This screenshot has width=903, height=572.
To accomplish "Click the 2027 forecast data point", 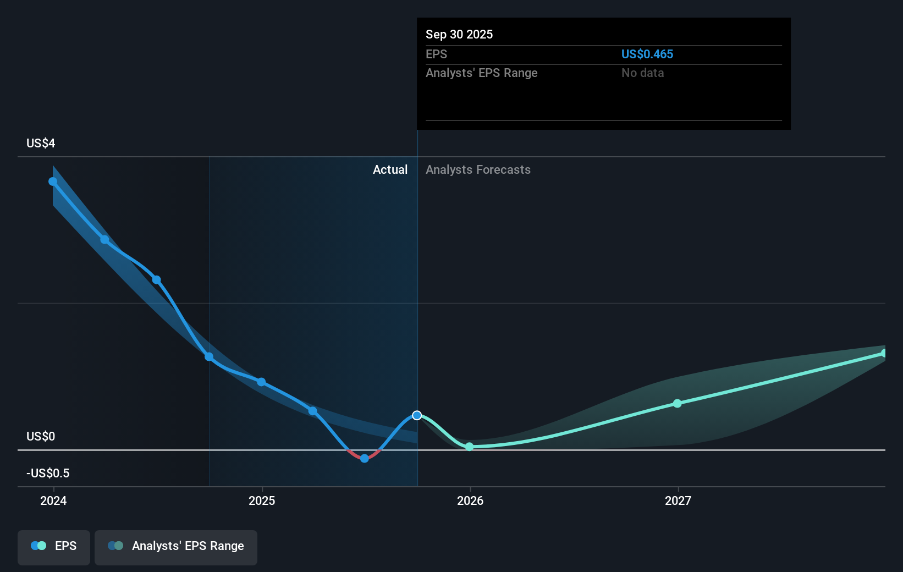I will (678, 404).
